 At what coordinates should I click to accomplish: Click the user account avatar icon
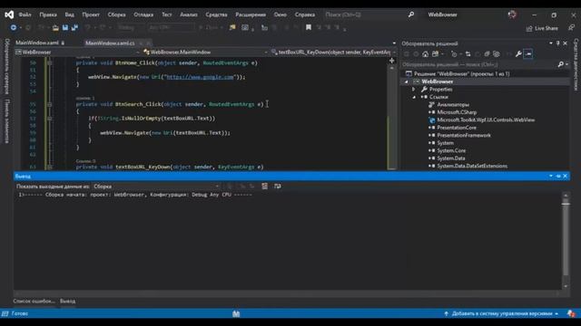click(512, 14)
